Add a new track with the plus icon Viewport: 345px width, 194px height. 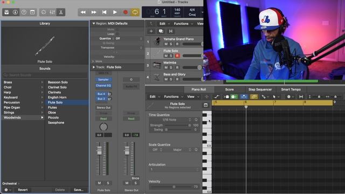[x=151, y=31]
